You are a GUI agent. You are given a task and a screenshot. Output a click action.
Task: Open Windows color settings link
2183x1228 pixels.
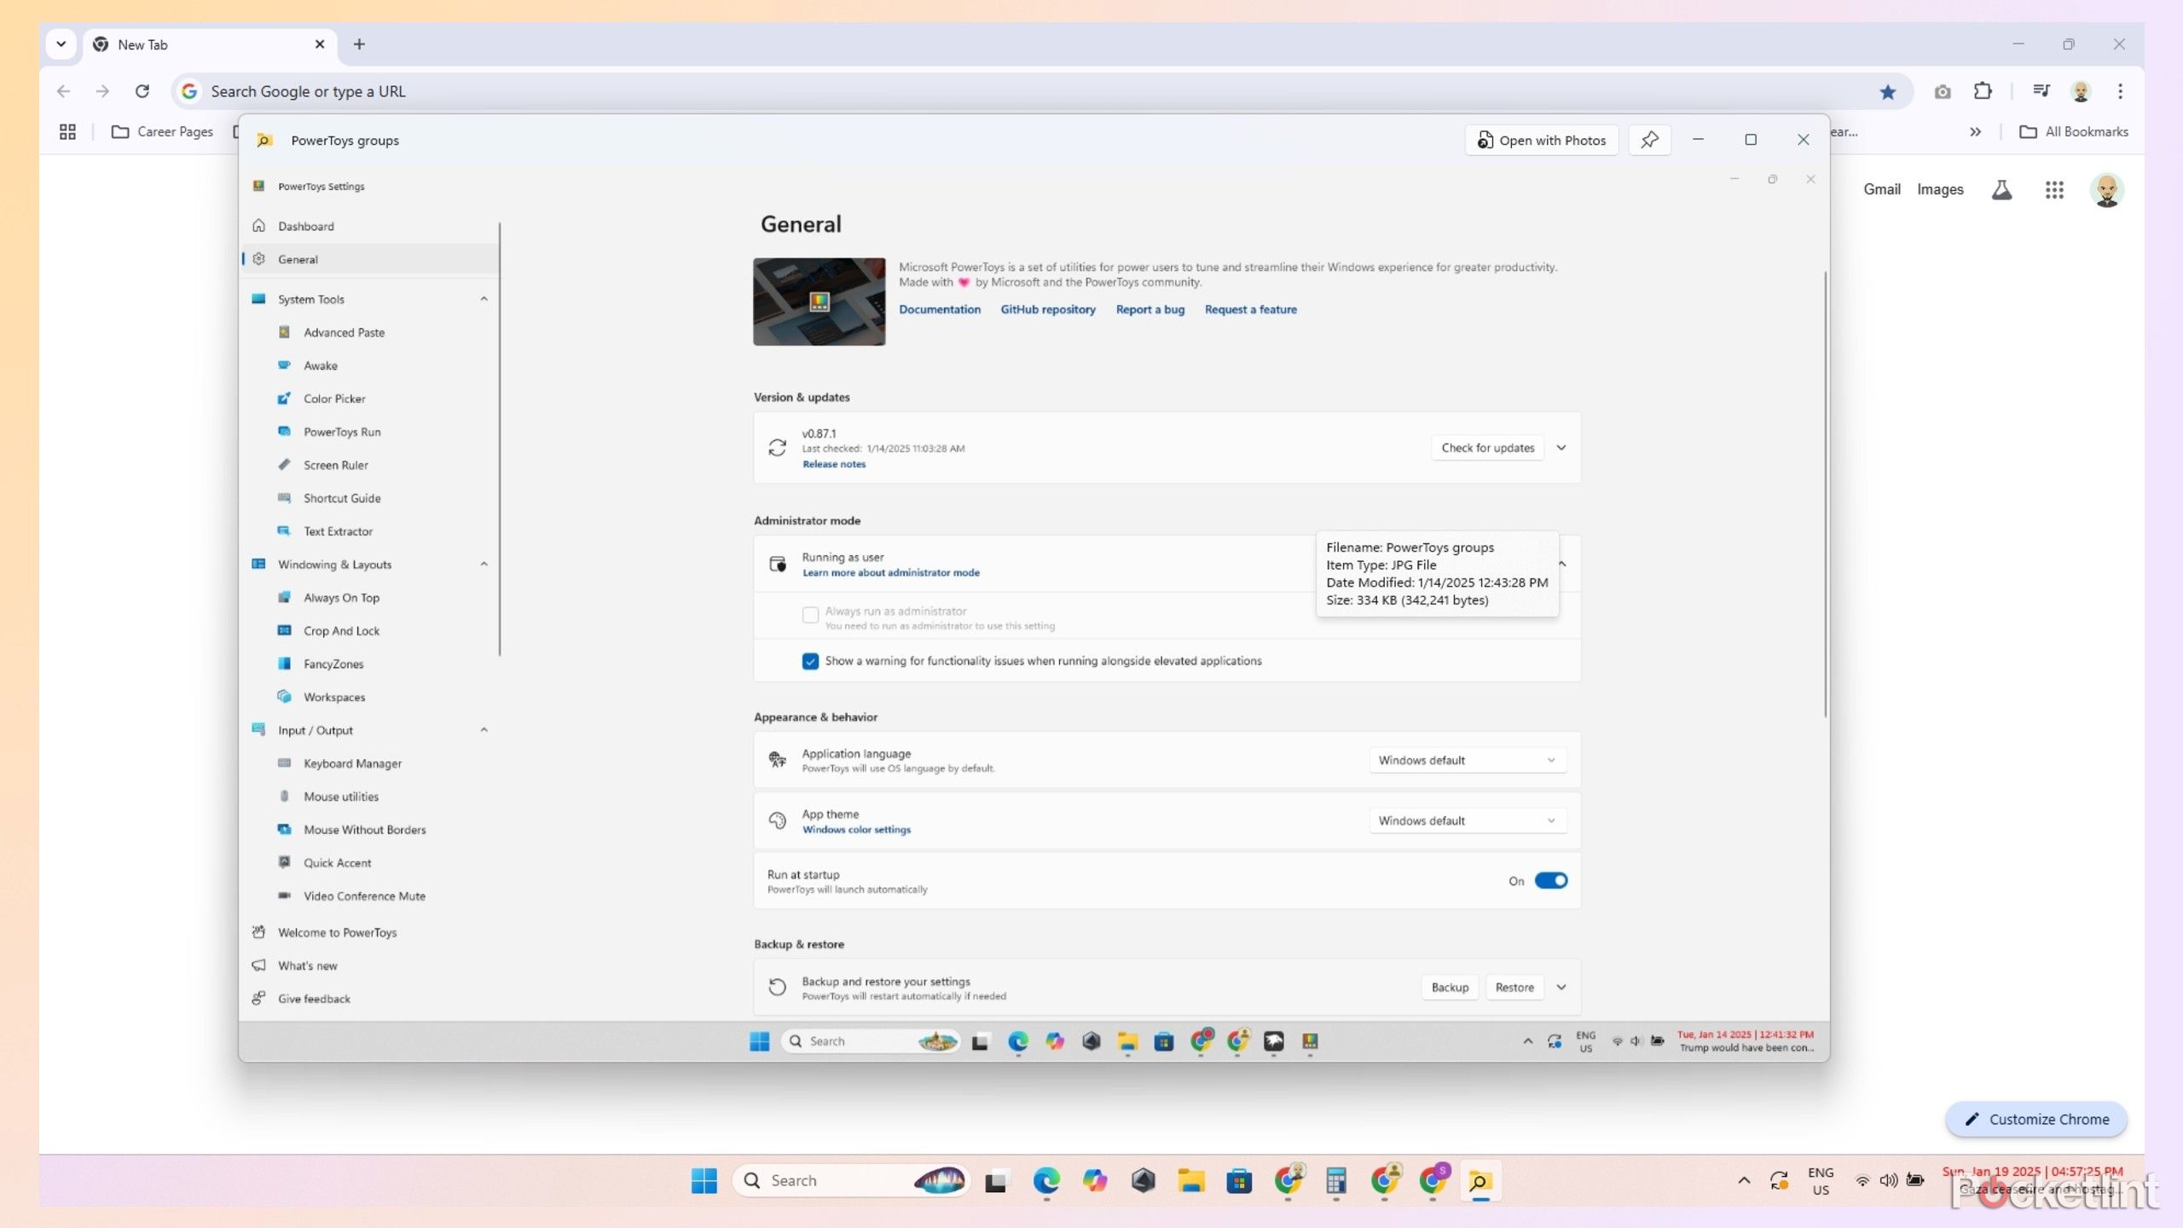[x=856, y=830]
